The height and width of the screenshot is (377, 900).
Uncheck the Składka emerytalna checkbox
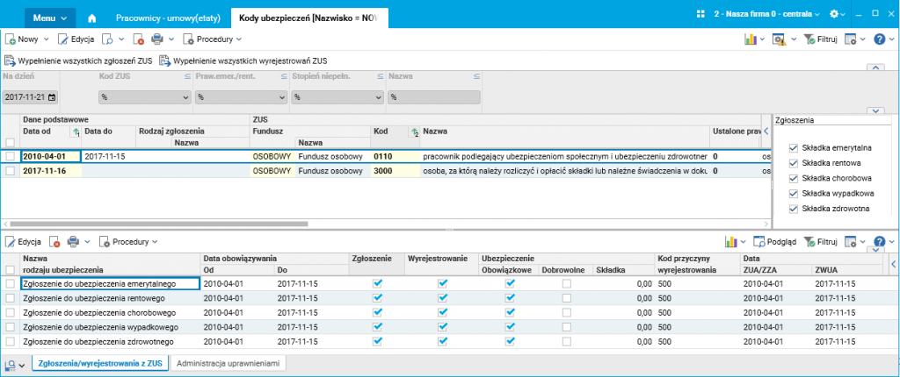(x=795, y=147)
